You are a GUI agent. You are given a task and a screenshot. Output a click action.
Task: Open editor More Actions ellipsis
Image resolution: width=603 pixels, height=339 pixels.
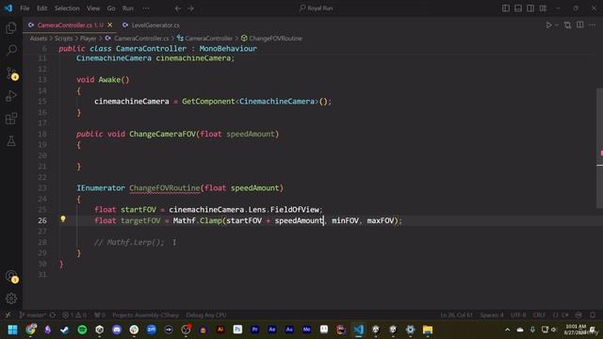click(593, 25)
